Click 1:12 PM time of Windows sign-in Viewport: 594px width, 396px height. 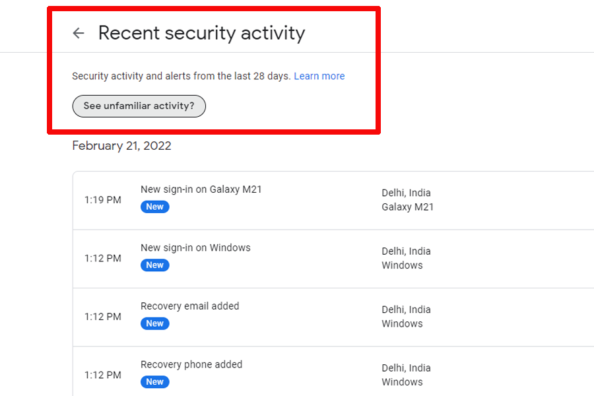(x=103, y=258)
